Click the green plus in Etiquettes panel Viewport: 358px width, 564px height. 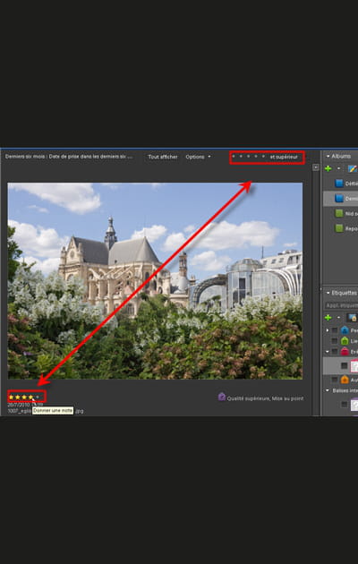(328, 318)
